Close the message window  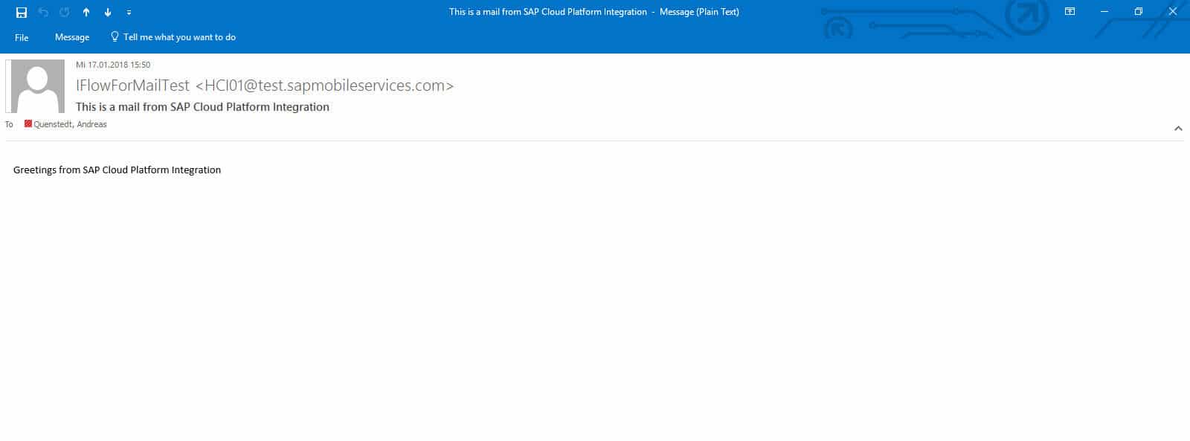(x=1172, y=12)
